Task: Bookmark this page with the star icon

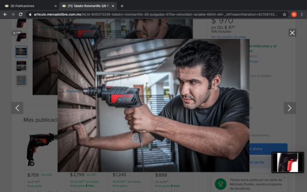Action: click(284, 14)
